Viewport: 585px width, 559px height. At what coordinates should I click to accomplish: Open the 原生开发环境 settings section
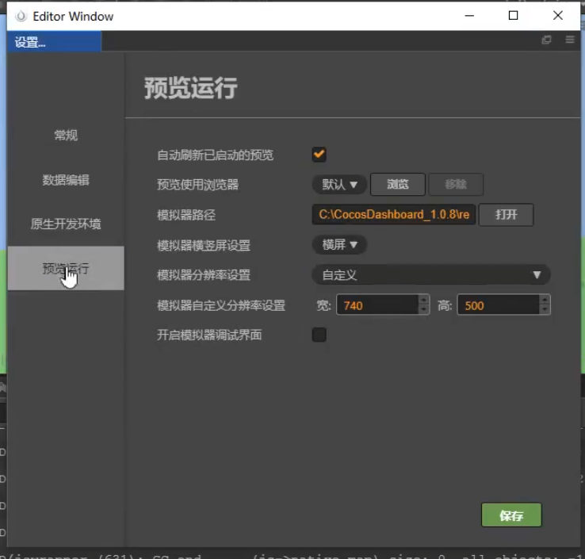(66, 224)
